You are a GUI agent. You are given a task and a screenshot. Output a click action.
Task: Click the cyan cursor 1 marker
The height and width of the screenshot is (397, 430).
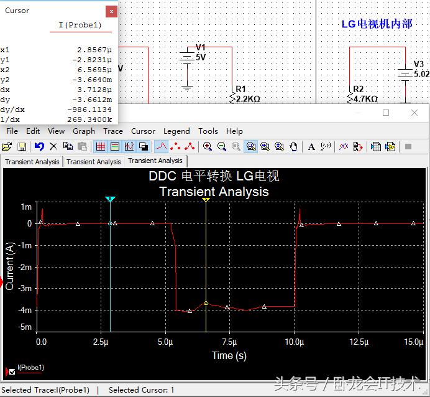[x=110, y=199]
